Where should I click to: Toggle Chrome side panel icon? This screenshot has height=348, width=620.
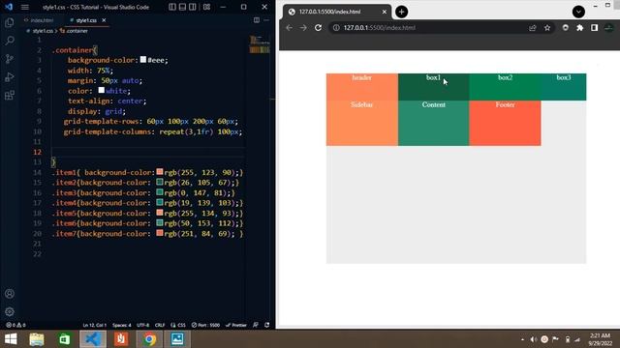coord(594,28)
